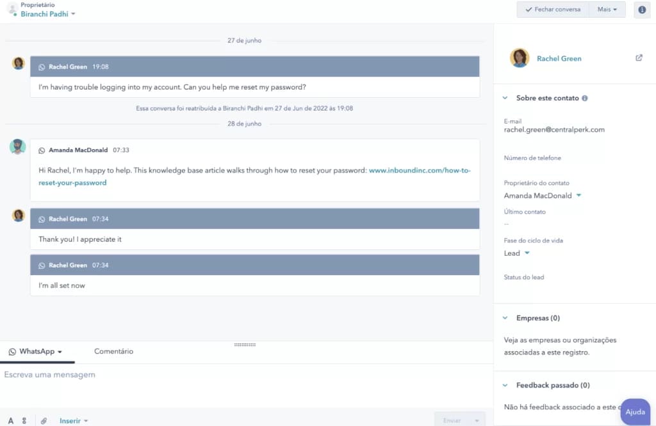Viewport: 656px width, 426px height.
Task: Click the Fechar conversa button
Action: click(x=553, y=10)
